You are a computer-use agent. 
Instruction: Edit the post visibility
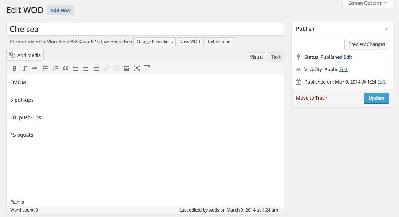point(343,69)
